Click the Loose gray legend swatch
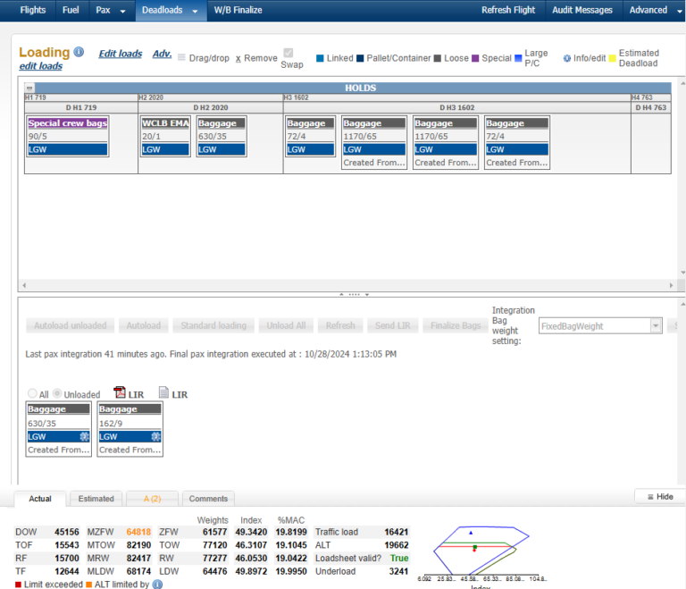 [438, 58]
